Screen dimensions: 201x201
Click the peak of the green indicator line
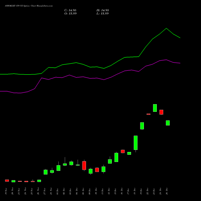pos(166,28)
